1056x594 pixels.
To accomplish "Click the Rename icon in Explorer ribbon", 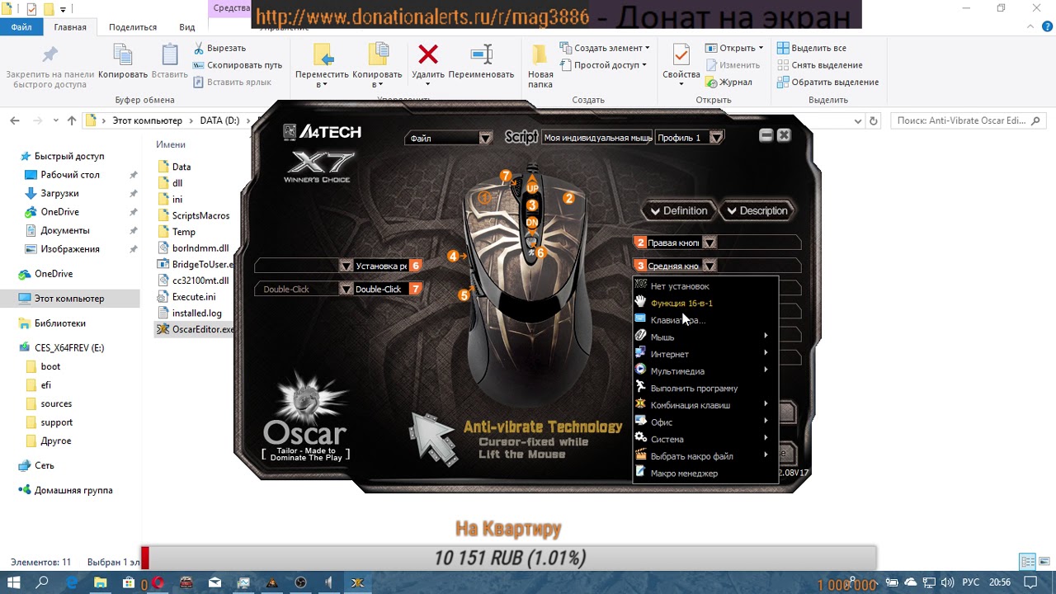I will (x=481, y=54).
